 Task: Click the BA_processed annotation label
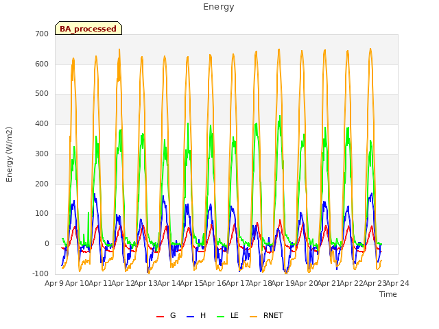click(88, 29)
